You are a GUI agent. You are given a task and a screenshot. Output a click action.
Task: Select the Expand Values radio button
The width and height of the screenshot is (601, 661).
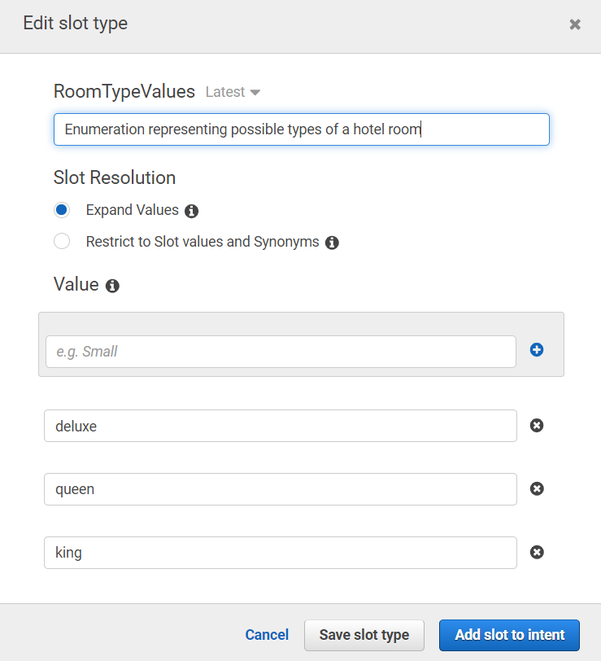point(62,209)
